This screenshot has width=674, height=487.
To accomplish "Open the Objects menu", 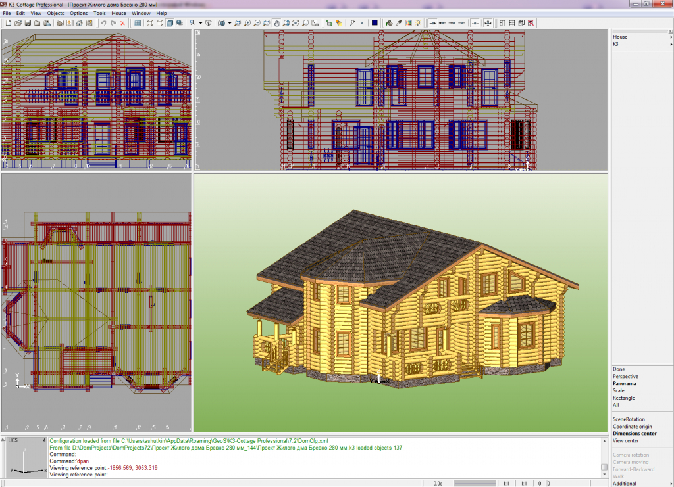I will coord(55,13).
